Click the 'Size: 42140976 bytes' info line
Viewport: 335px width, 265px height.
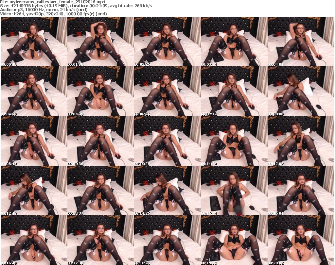pos(76,6)
